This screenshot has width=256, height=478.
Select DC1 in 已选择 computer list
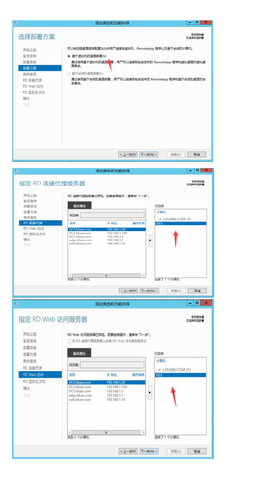[x=181, y=223]
